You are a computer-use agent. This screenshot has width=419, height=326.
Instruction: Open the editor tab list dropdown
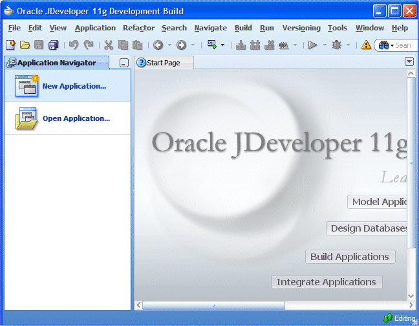409,61
